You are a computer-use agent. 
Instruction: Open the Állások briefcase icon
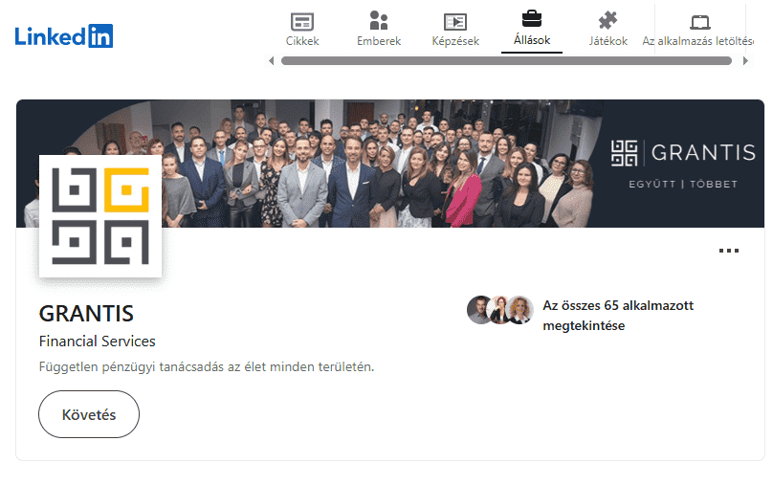coord(531,19)
